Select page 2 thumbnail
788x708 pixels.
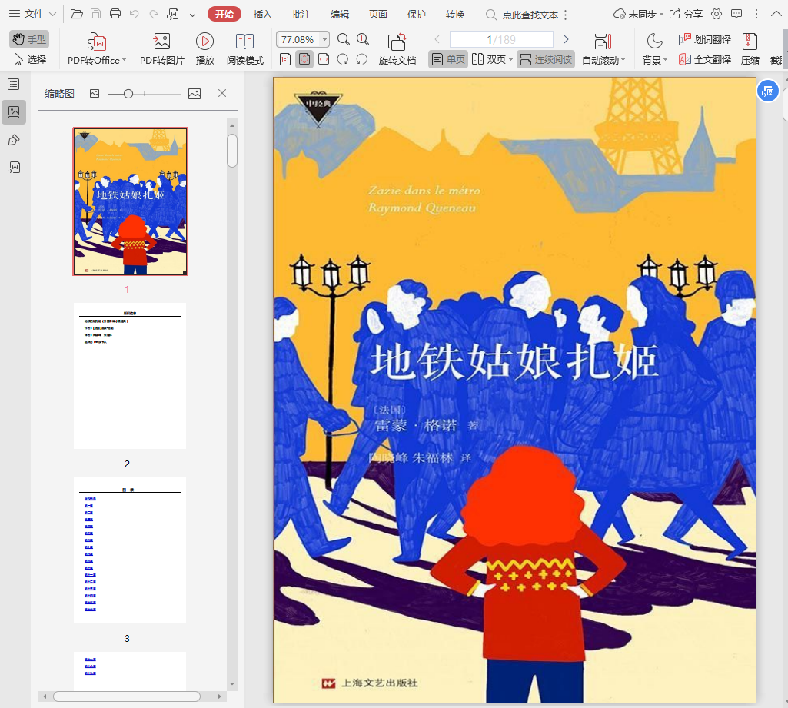click(130, 376)
